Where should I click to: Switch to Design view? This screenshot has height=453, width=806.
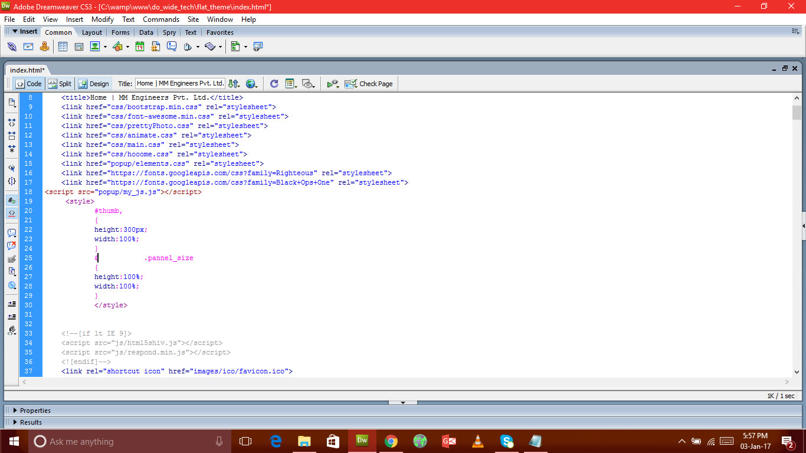point(94,84)
